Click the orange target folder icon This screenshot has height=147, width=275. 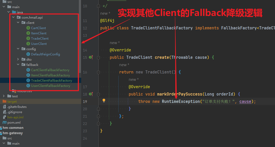[4, 102]
